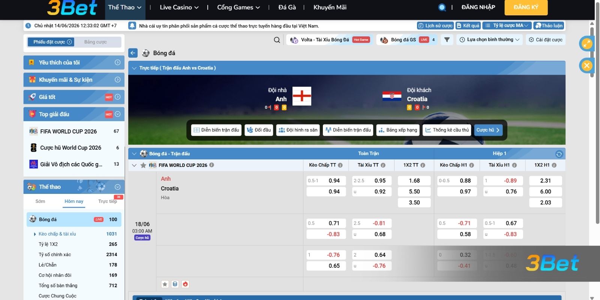
Task: Open Bóng đá GS live link
Action: click(x=407, y=40)
